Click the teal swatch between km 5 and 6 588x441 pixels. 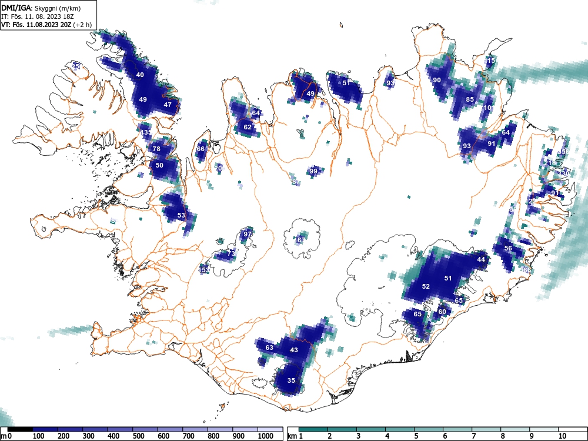(429, 429)
